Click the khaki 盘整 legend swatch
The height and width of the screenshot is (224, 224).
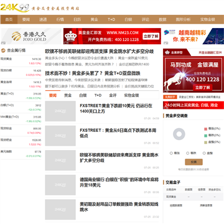point(205,142)
